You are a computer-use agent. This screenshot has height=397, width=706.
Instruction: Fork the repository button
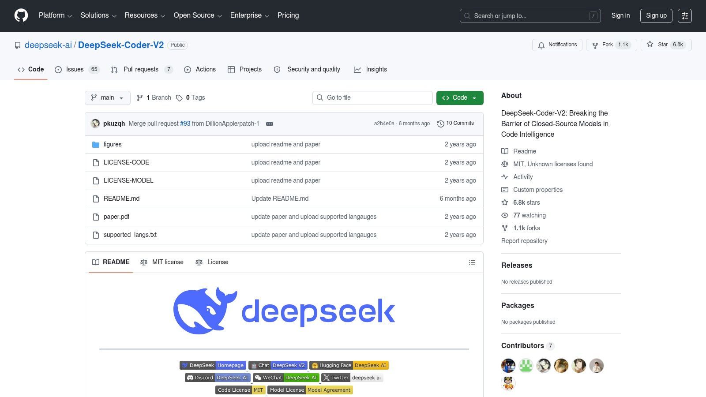[611, 45]
